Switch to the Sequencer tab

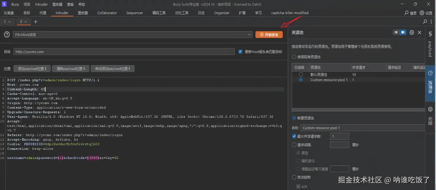135,13
